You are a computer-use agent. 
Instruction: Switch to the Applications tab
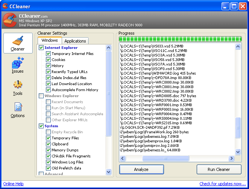[x=75, y=41]
